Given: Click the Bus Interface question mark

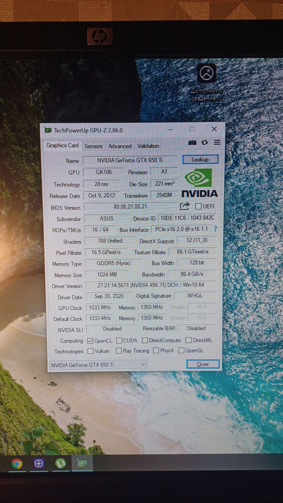Looking at the screenshot, I should [215, 229].
